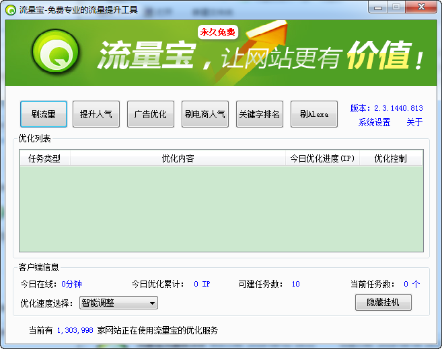Click the 刷Alexa button
The width and height of the screenshot is (442, 349).
tap(314, 114)
